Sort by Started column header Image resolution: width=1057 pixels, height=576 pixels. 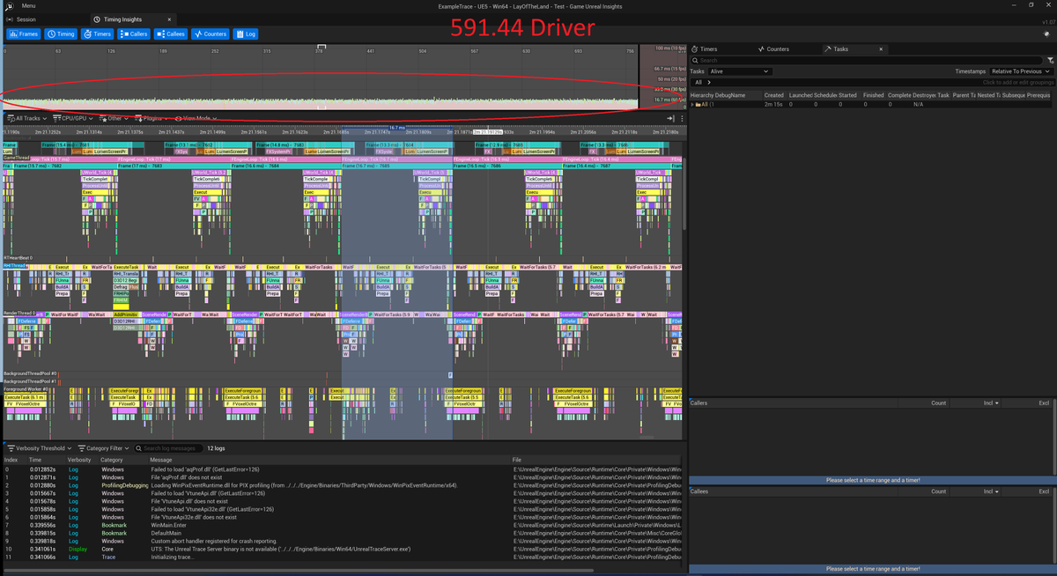pos(847,95)
